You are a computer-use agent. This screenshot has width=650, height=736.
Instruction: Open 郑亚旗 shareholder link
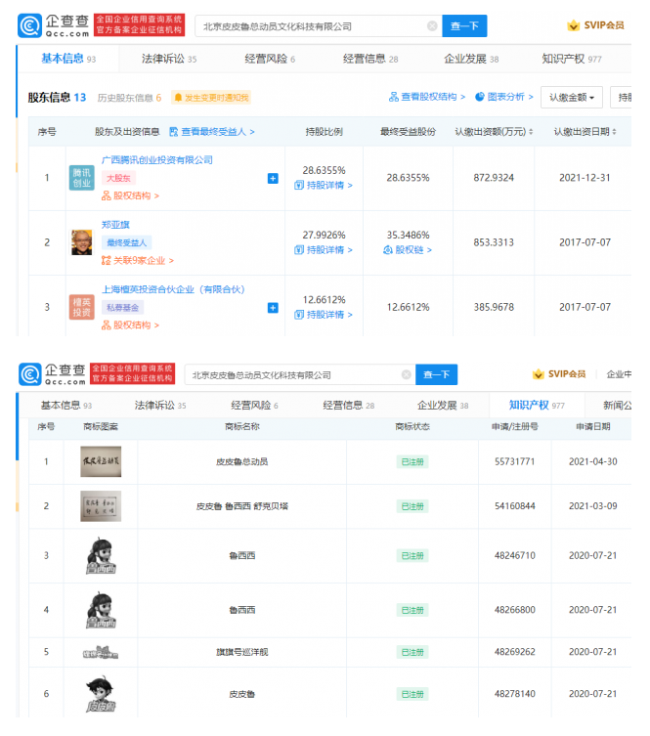coord(115,225)
